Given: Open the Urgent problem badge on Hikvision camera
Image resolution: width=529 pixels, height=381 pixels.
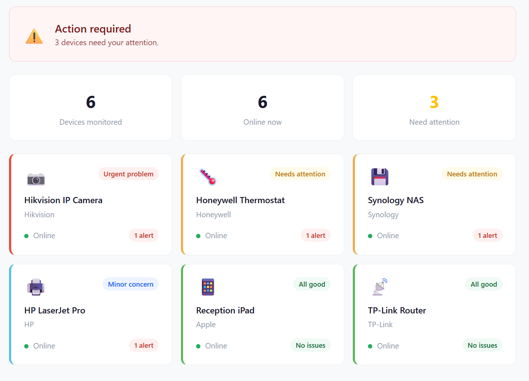Looking at the screenshot, I should click(x=128, y=174).
